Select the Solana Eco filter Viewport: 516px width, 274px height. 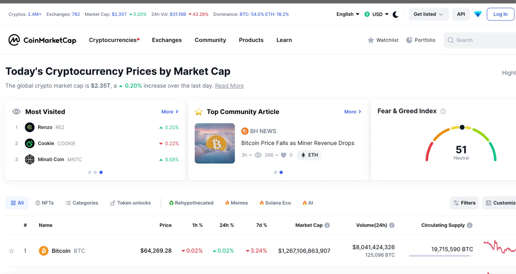(x=275, y=203)
